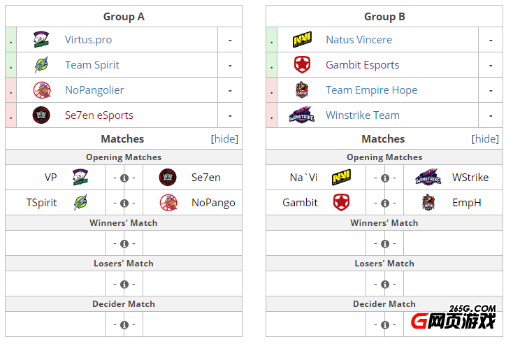This screenshot has width=513, height=344.
Task: Visit the Winstrike Team link
Action: (x=363, y=115)
